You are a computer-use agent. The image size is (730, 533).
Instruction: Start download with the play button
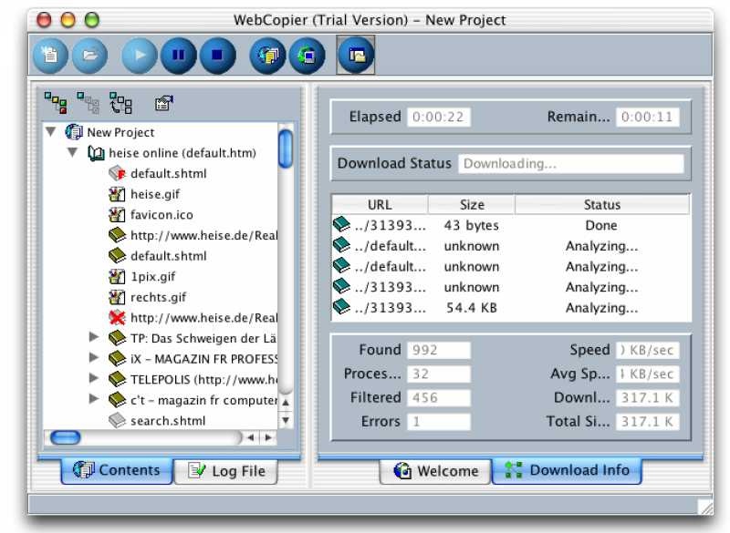pyautogui.click(x=140, y=56)
